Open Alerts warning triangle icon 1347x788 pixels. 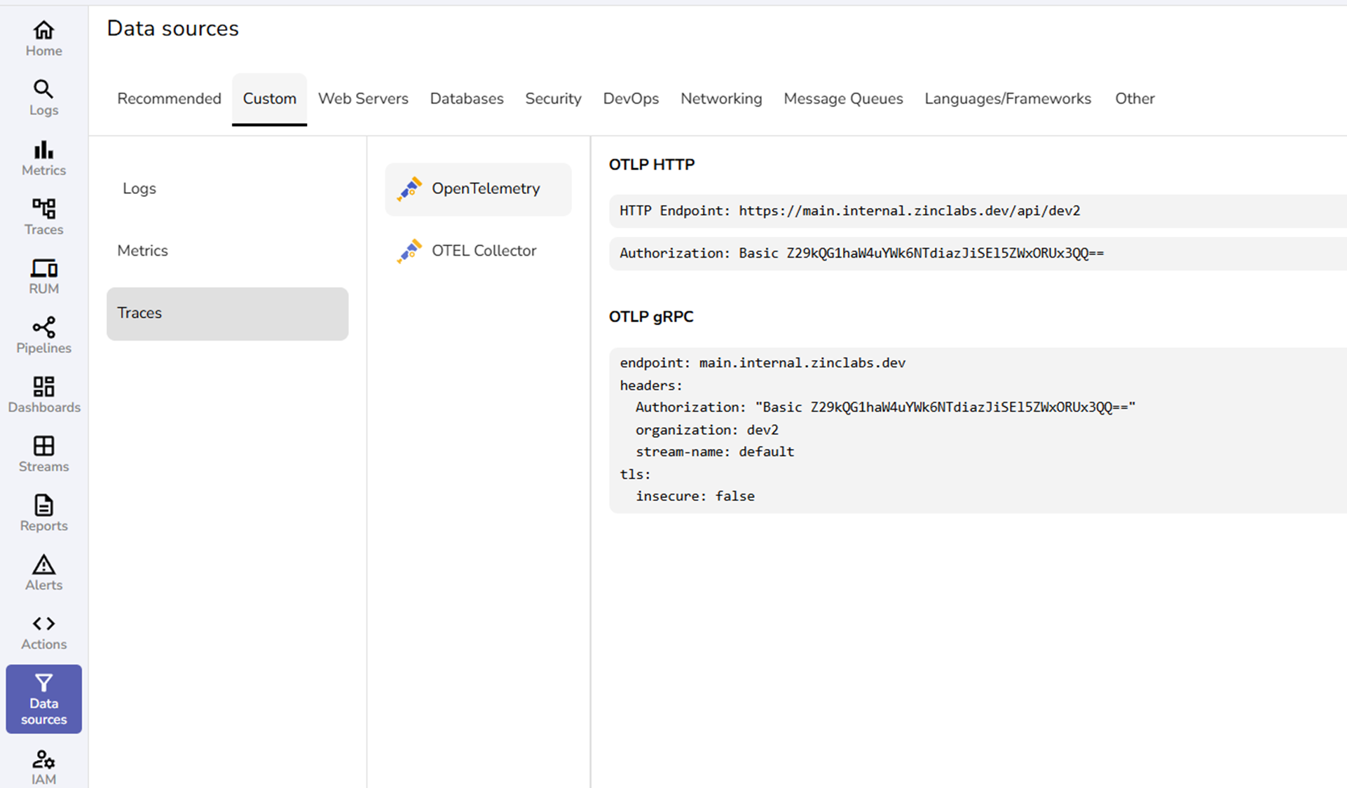(x=43, y=565)
